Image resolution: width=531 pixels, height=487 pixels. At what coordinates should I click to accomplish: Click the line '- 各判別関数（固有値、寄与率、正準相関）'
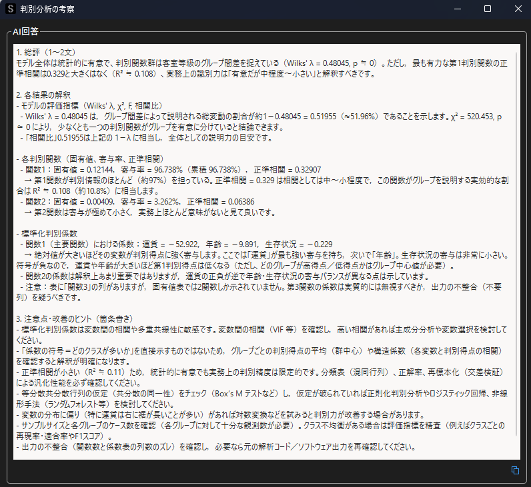coord(90,159)
